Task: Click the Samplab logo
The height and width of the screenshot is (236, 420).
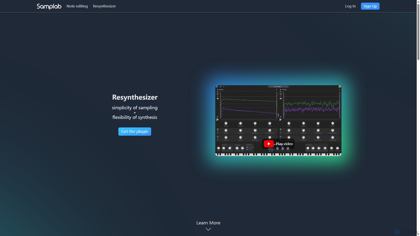Action: point(49,6)
